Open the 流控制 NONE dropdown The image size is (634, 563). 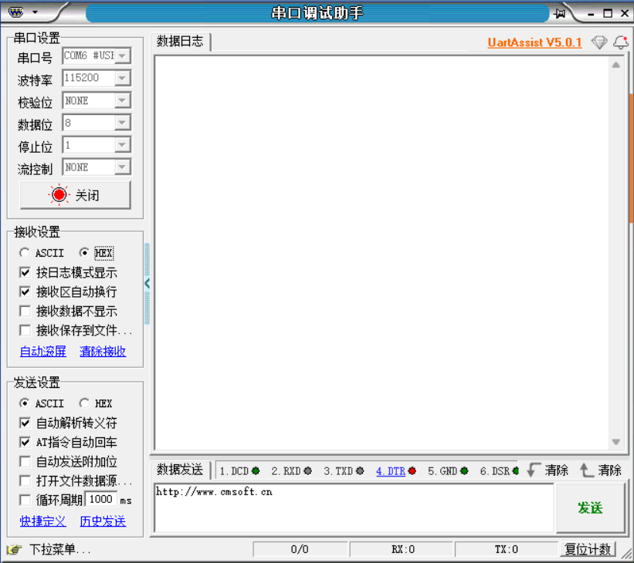tap(122, 167)
